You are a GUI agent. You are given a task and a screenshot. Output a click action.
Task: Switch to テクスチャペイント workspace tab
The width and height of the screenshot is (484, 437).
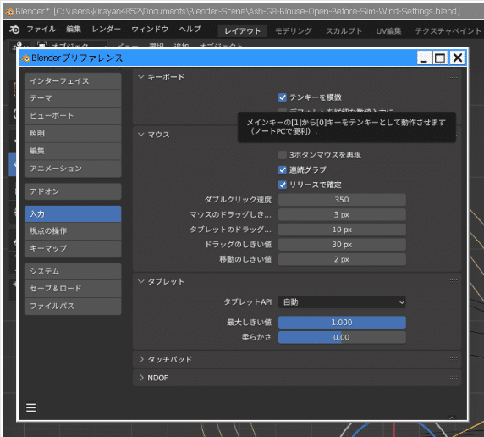click(448, 30)
